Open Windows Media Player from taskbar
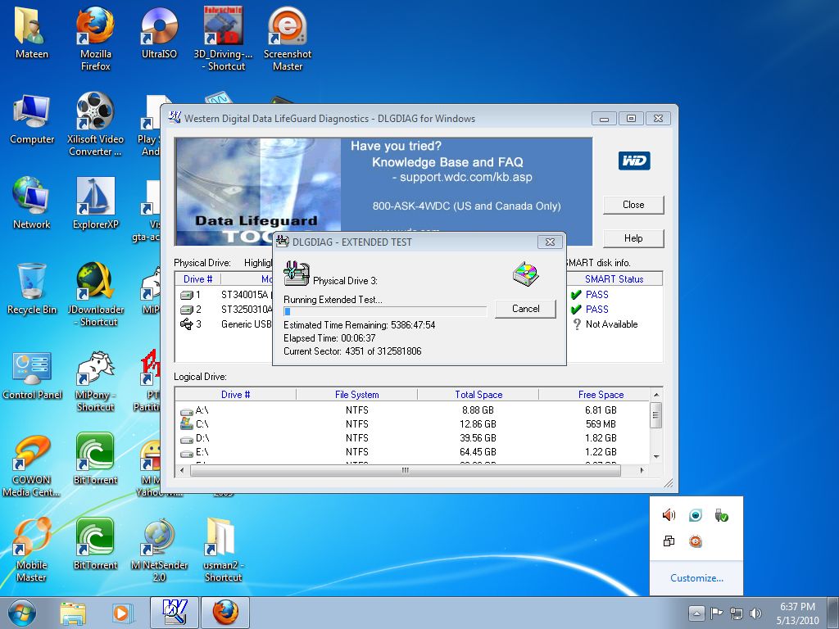The height and width of the screenshot is (629, 839). [x=121, y=613]
